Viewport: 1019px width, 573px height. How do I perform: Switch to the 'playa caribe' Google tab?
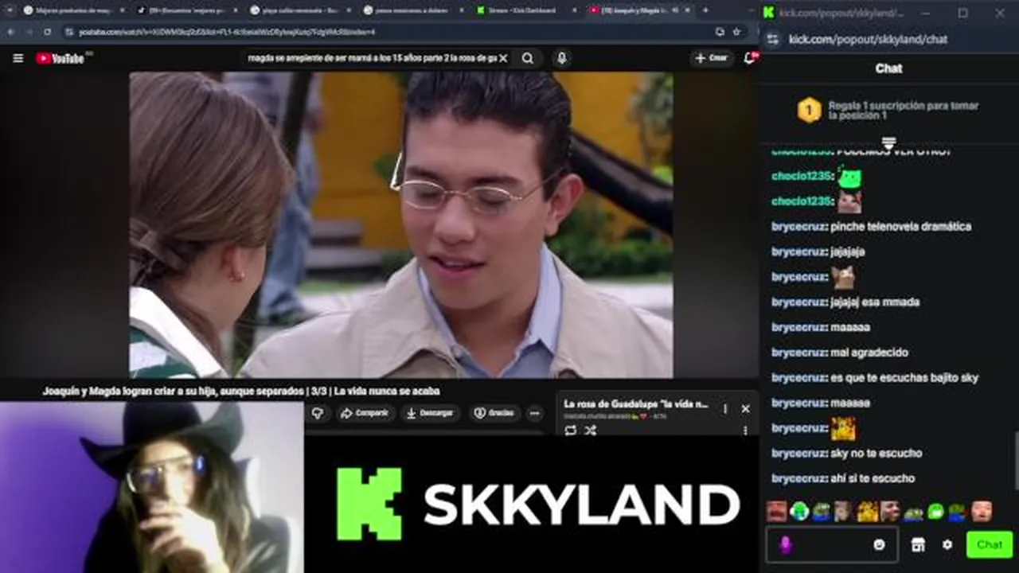(x=301, y=10)
